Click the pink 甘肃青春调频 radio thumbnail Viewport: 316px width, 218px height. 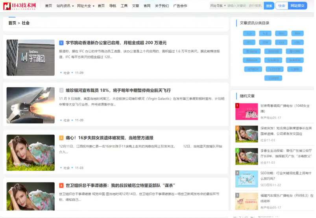pos(246,111)
